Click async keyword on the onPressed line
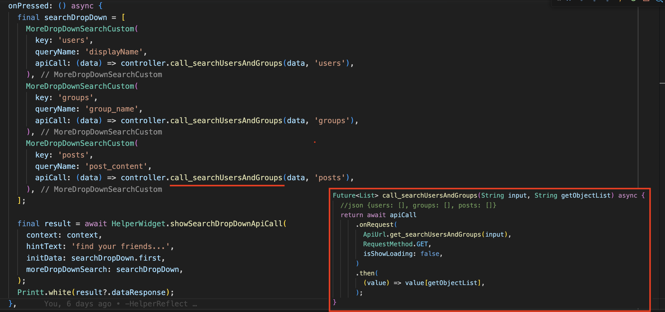Viewport: 665px width, 312px height. pyautogui.click(x=82, y=6)
